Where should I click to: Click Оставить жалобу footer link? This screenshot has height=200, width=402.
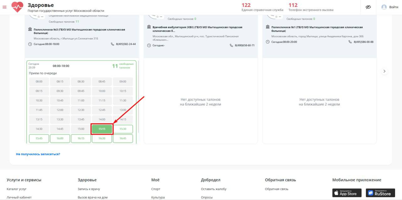(x=214, y=189)
